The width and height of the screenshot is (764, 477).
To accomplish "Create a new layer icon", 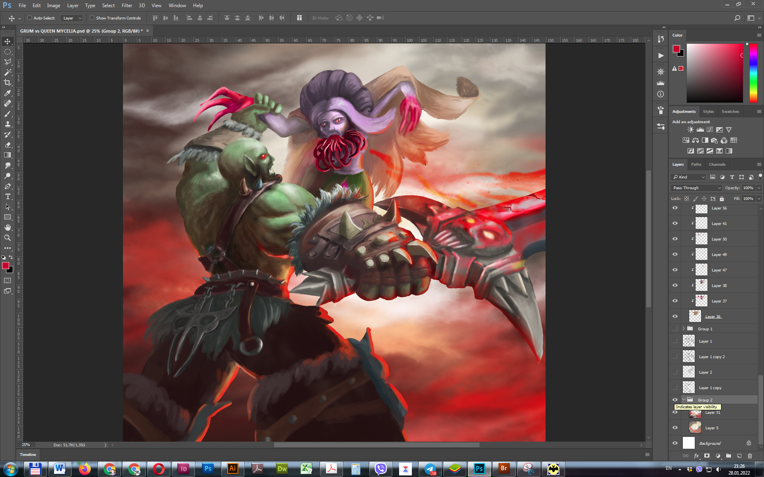I will 739,456.
